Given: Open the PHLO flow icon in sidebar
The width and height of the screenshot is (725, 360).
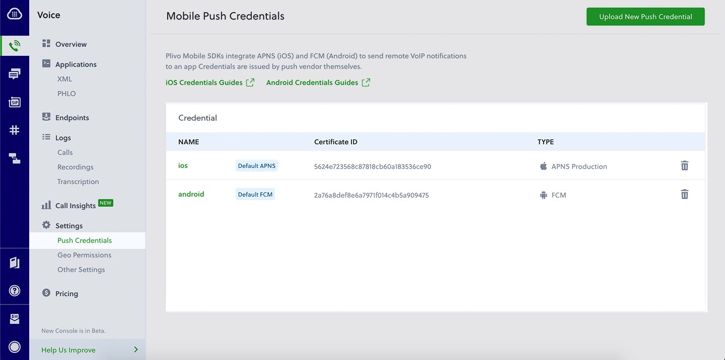Looking at the screenshot, I should tap(15, 159).
